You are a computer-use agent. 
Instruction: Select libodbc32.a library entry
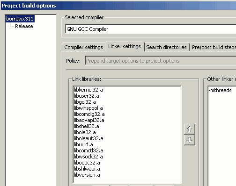point(87,163)
